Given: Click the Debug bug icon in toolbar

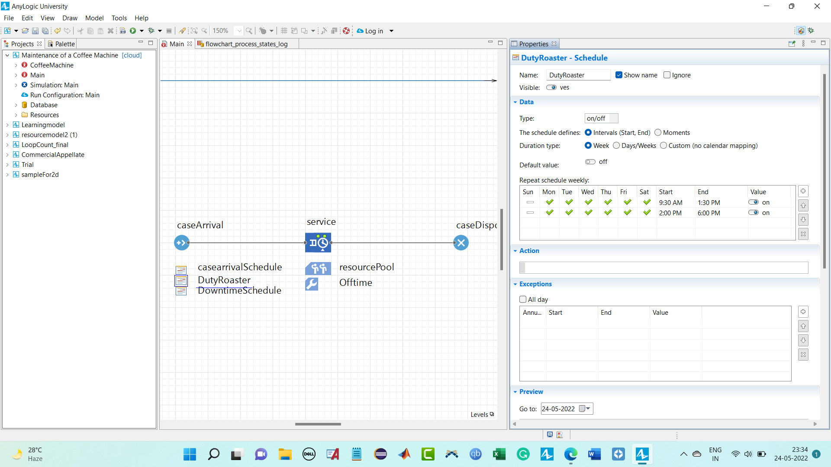Looking at the screenshot, I should click(151, 31).
